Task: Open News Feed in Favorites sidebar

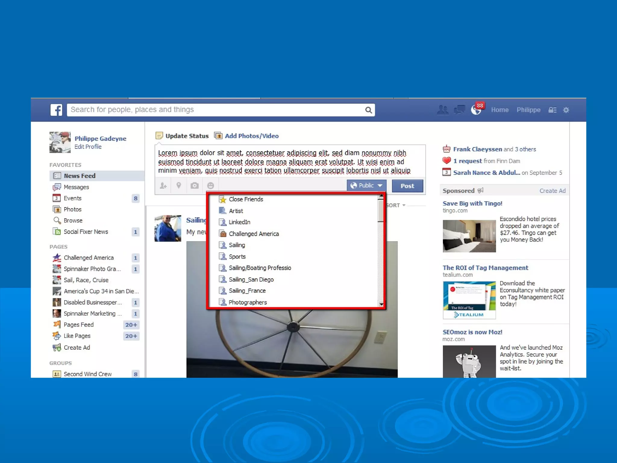Action: click(80, 176)
